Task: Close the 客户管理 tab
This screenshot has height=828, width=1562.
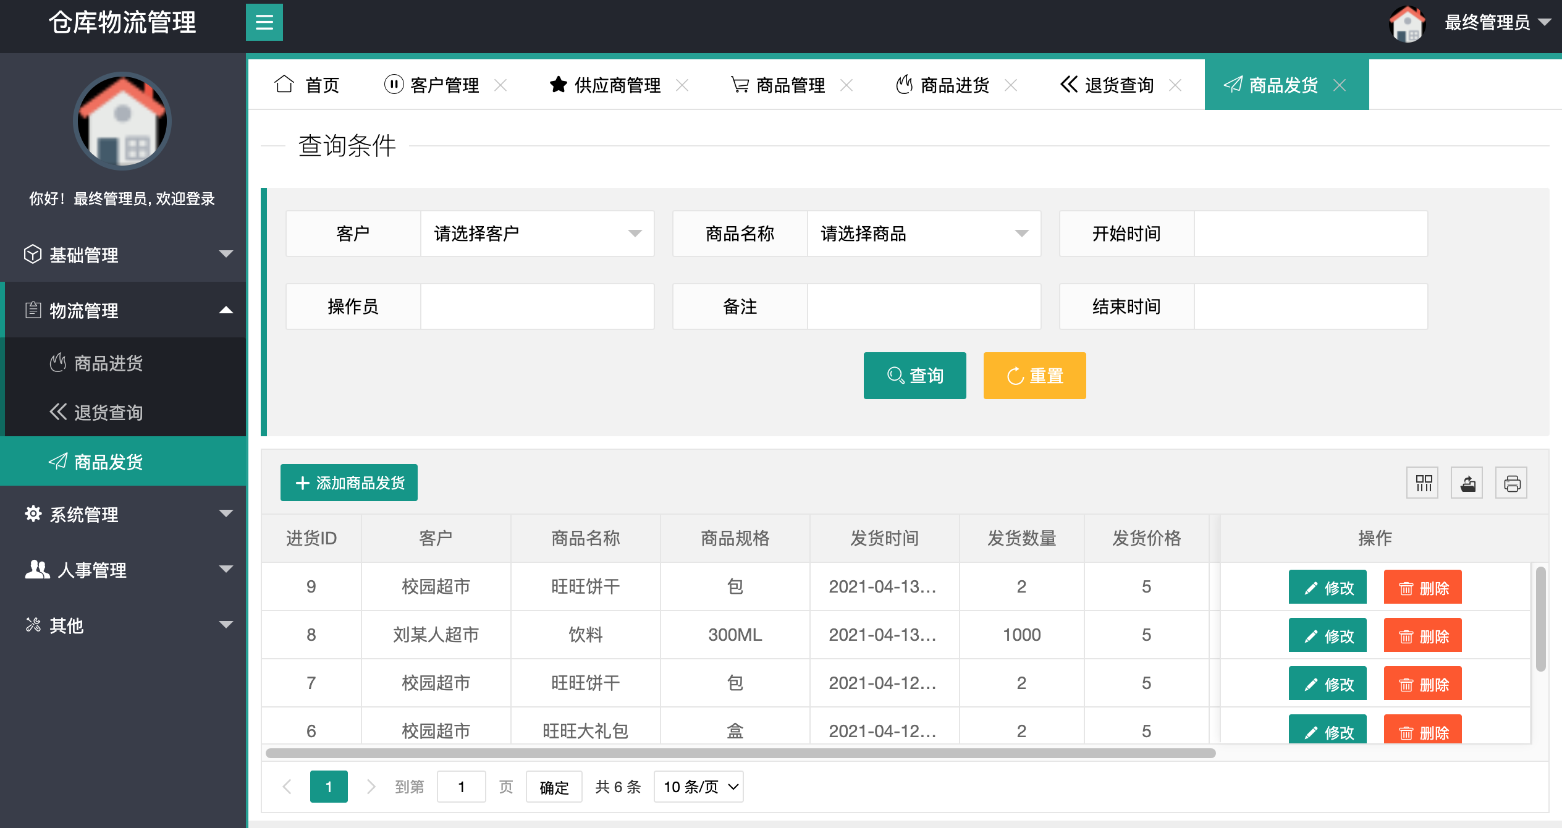Action: tap(500, 85)
